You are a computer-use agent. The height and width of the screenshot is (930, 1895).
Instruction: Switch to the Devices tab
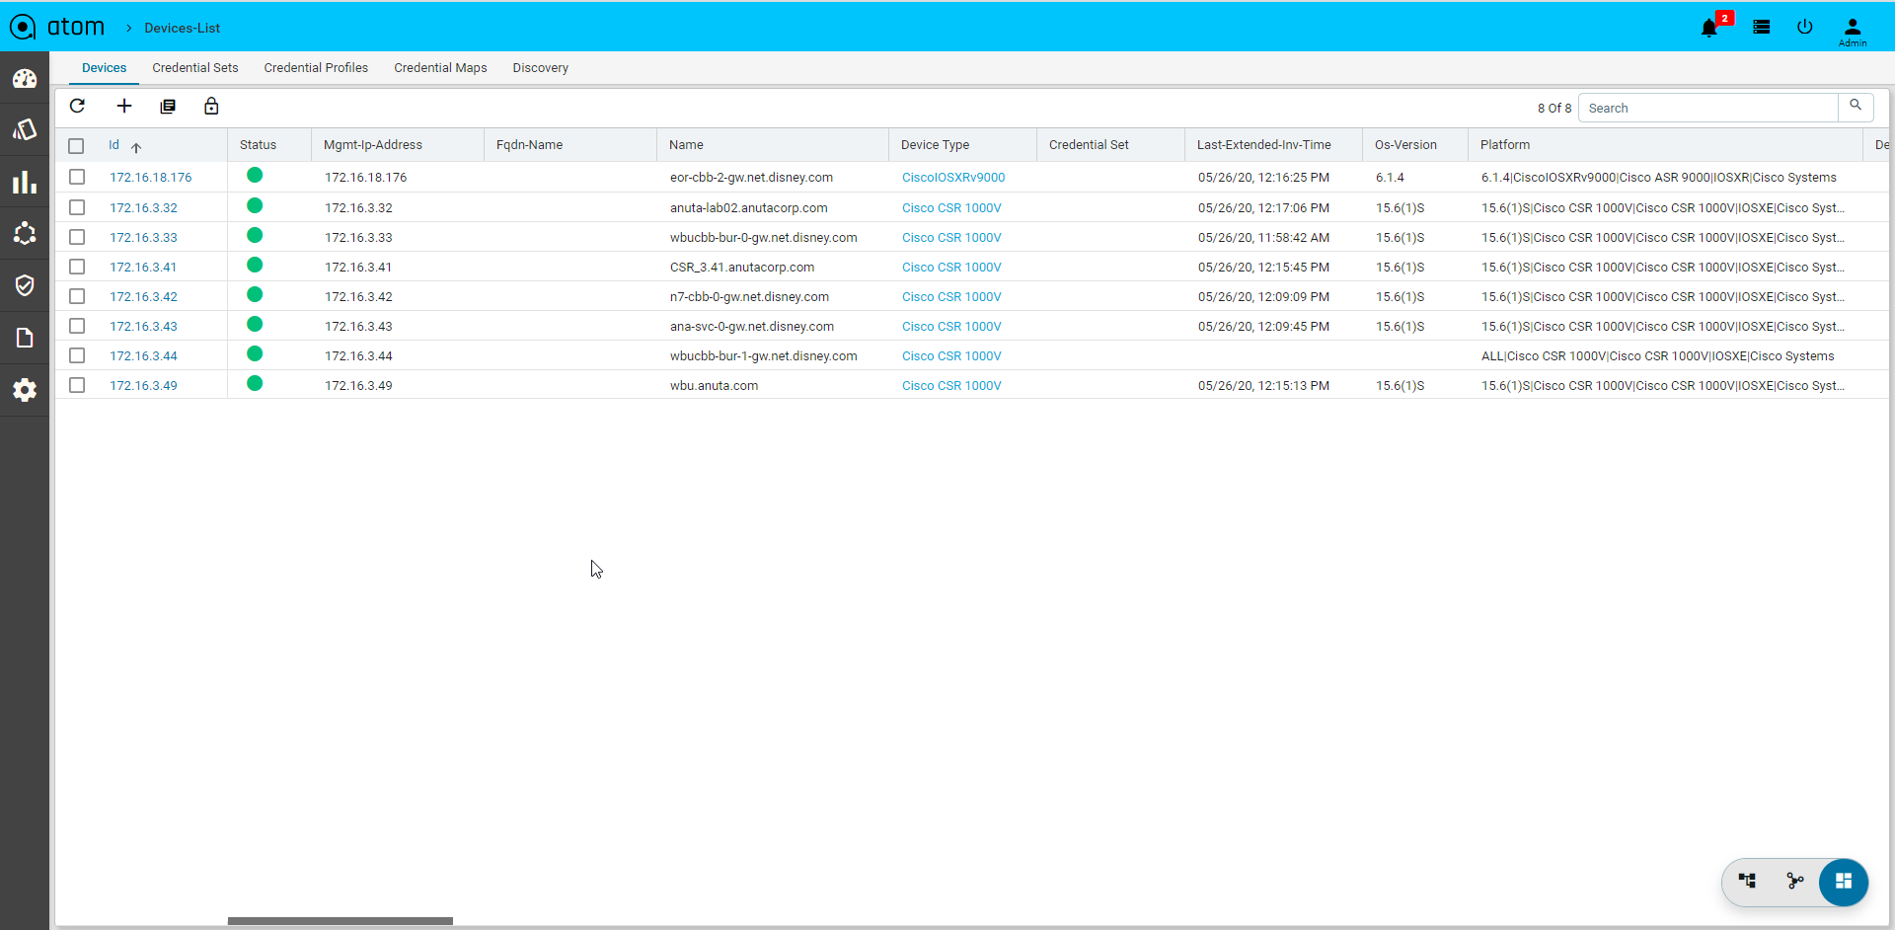(105, 68)
